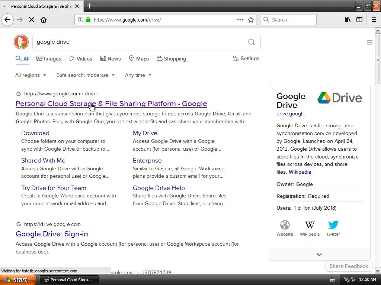Go back with the browser back arrow
The height and width of the screenshot is (285, 381).
[x=7, y=20]
